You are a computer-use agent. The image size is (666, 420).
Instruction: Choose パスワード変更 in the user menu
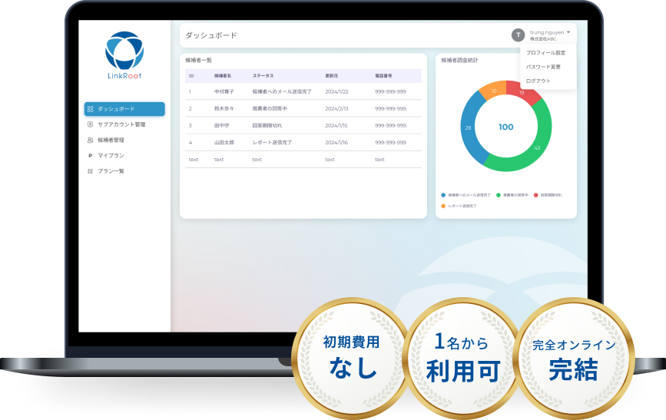(x=543, y=67)
